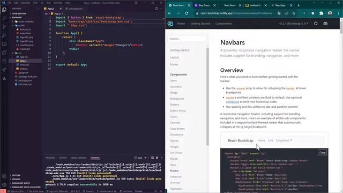The image size is (343, 193).
Task: Open Components in top navigation
Action: (x=223, y=24)
